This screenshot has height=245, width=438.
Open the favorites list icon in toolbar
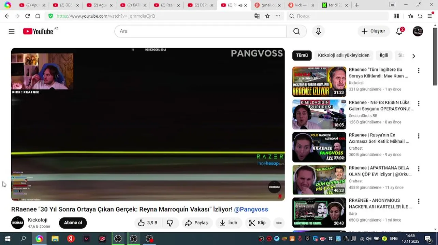pos(410,16)
